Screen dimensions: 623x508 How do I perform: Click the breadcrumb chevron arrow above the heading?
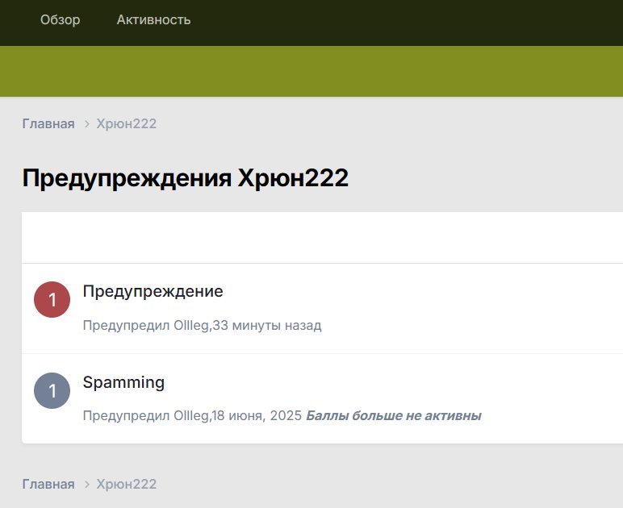[x=86, y=124]
